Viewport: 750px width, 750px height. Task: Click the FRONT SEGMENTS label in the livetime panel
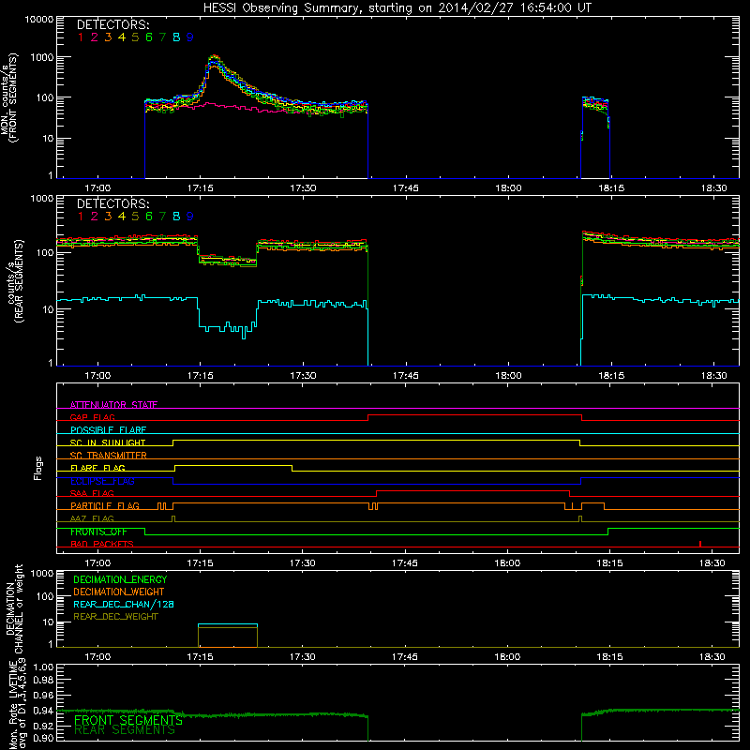coord(128,720)
